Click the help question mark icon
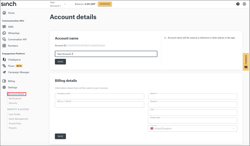 click(x=238, y=4)
